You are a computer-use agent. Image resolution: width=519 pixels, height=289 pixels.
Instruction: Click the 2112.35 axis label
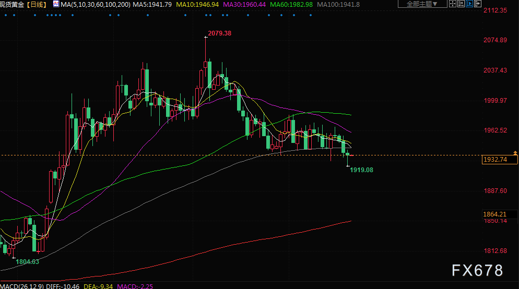(495, 10)
